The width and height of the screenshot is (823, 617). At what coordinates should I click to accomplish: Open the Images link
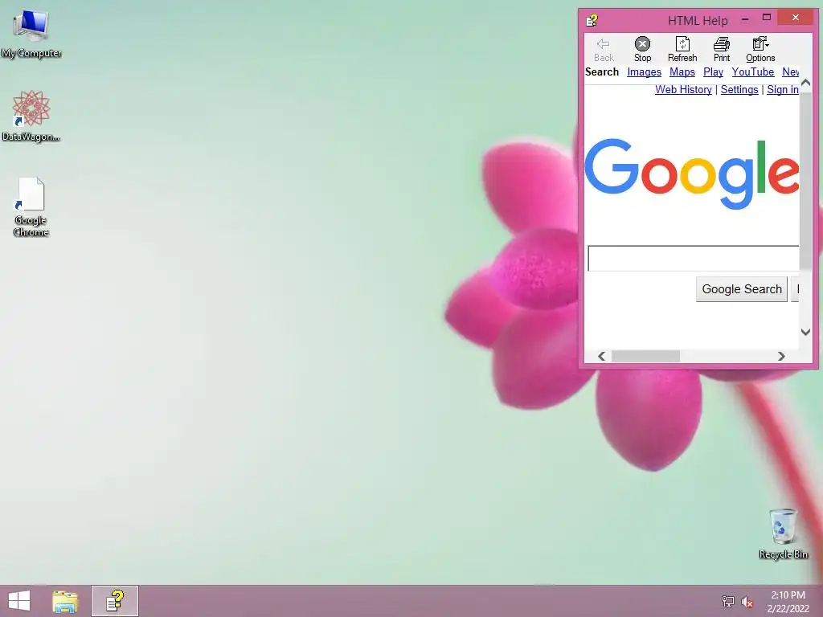(x=644, y=72)
